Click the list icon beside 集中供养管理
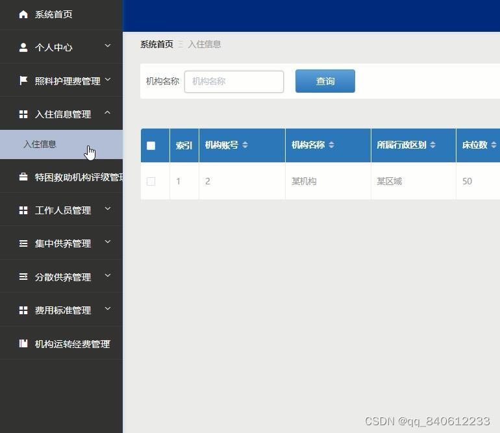Image resolution: width=500 pixels, height=433 pixels. [x=23, y=243]
